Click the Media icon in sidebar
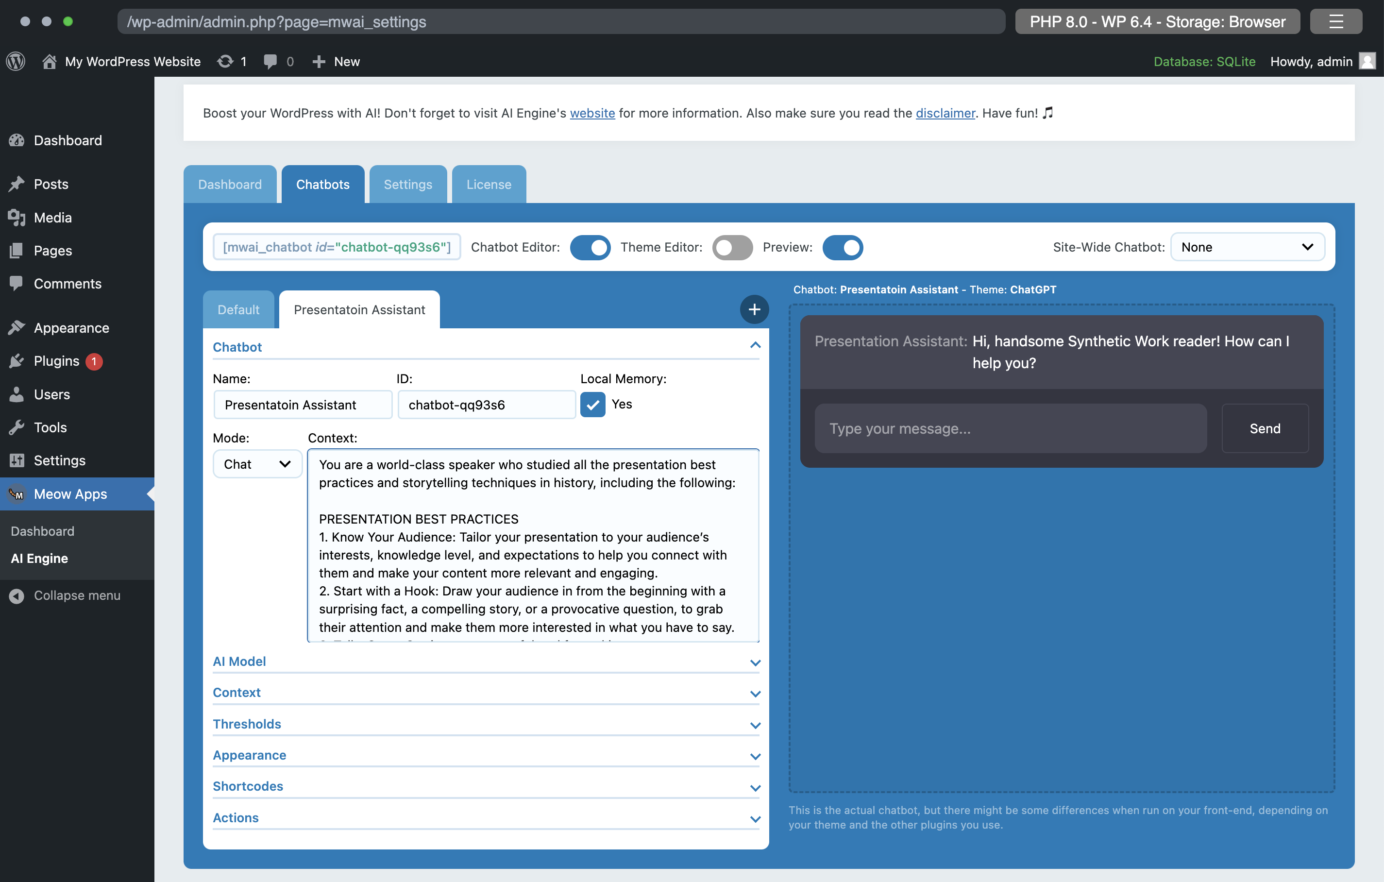1384x882 pixels. 17,217
